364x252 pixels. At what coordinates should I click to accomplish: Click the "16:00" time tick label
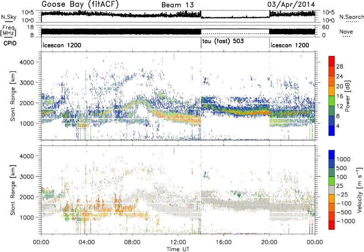coord(223,242)
